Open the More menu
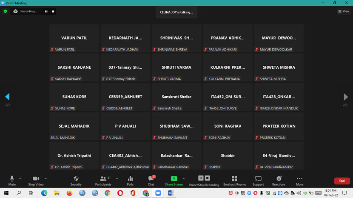 click(x=299, y=181)
